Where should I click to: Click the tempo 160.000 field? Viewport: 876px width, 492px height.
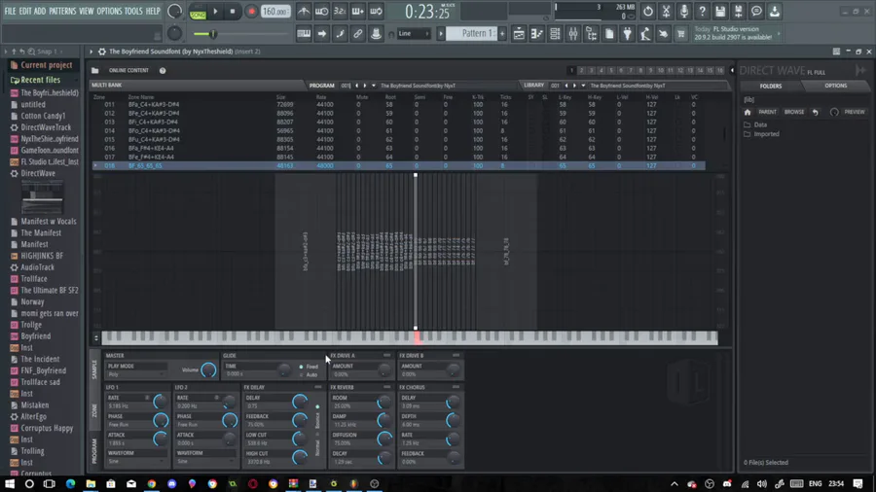(275, 12)
